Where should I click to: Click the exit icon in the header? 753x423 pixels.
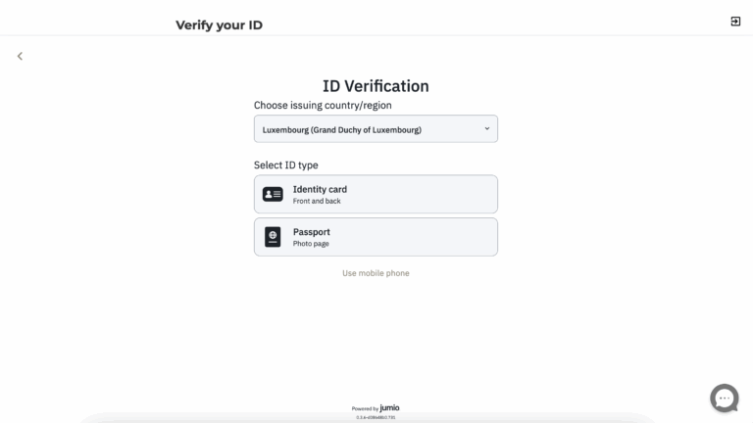tap(735, 22)
